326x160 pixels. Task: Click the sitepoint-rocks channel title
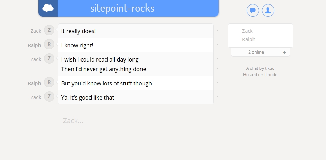tap(122, 8)
